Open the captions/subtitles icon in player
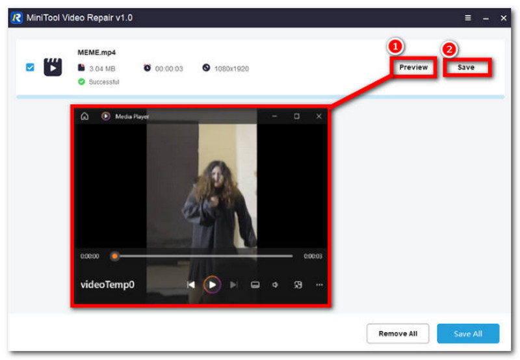Image resolution: width=520 pixels, height=360 pixels. [255, 285]
